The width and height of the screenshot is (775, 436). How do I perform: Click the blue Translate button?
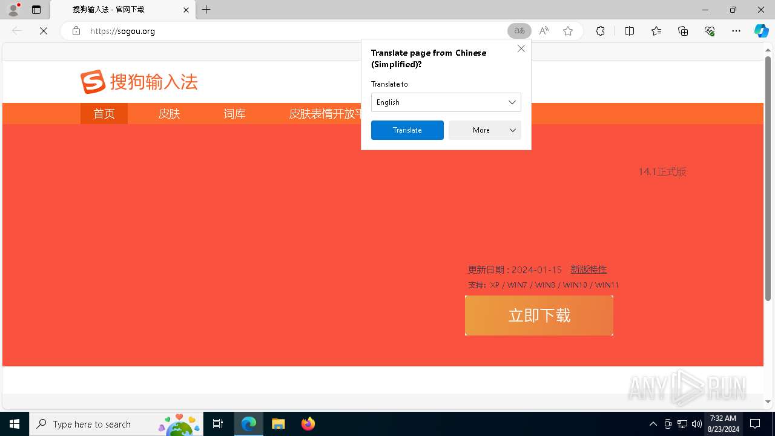(407, 130)
